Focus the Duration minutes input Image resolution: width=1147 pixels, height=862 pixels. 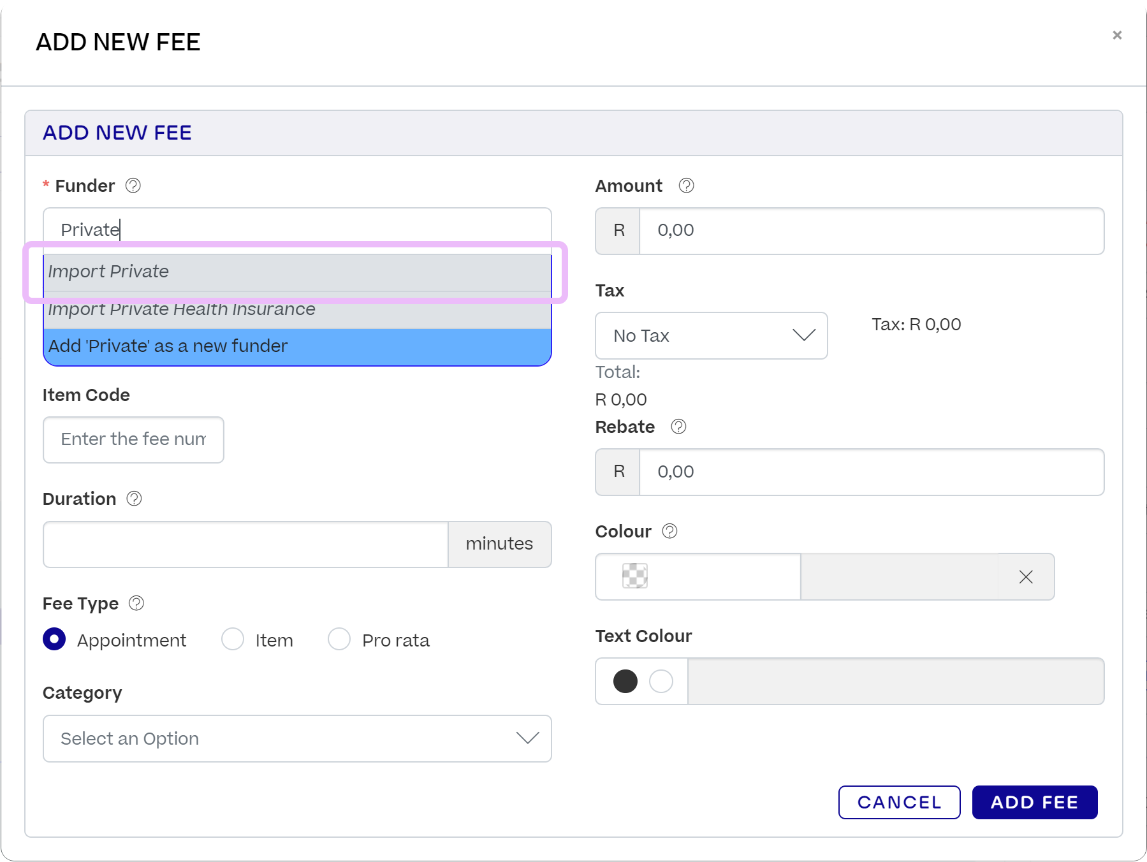246,544
